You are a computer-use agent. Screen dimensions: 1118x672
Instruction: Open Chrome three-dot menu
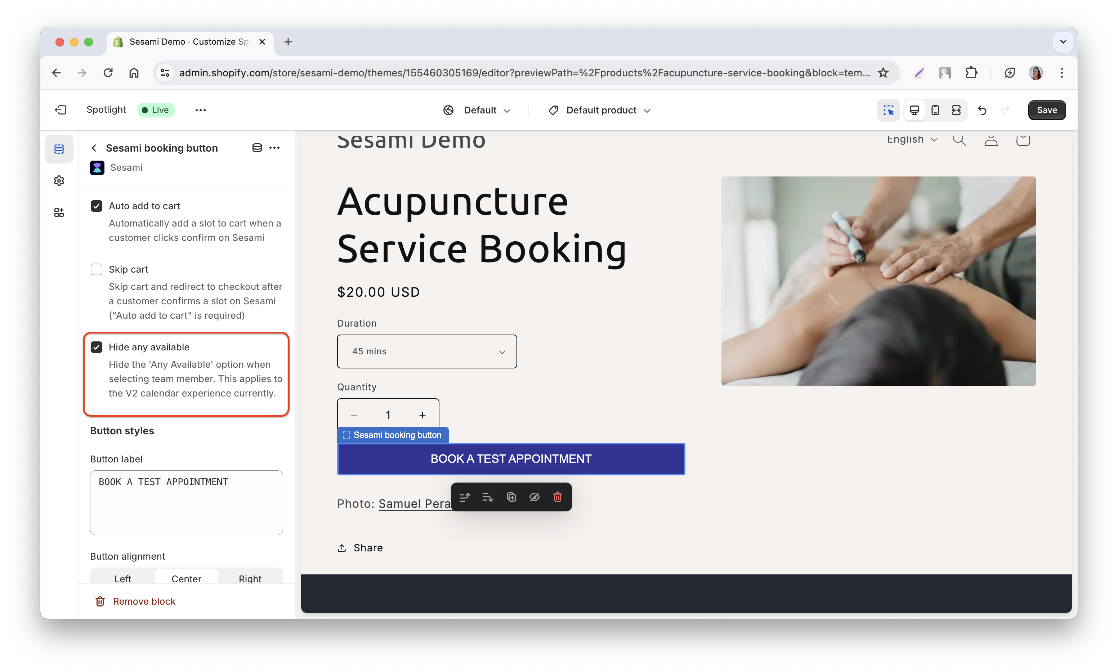click(x=1061, y=72)
